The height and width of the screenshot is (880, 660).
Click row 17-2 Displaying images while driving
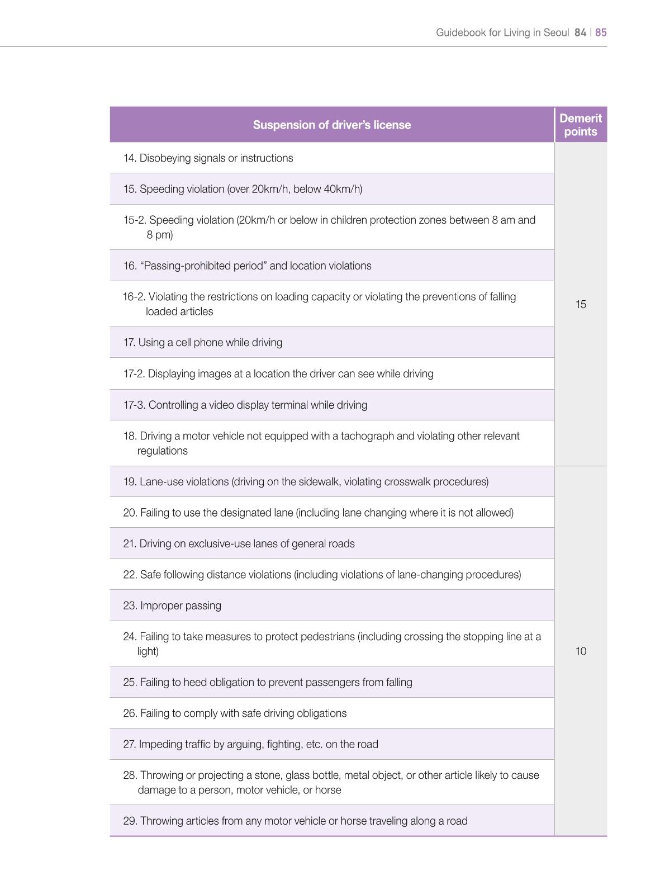(332, 373)
